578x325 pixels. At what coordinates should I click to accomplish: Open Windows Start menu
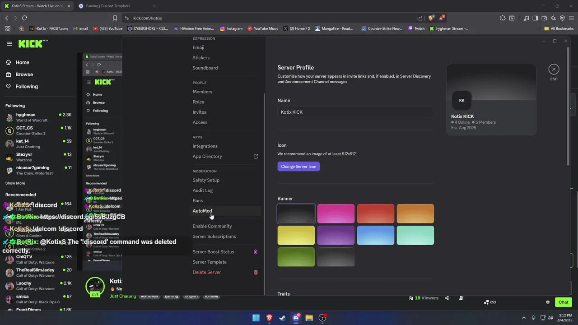(256, 318)
